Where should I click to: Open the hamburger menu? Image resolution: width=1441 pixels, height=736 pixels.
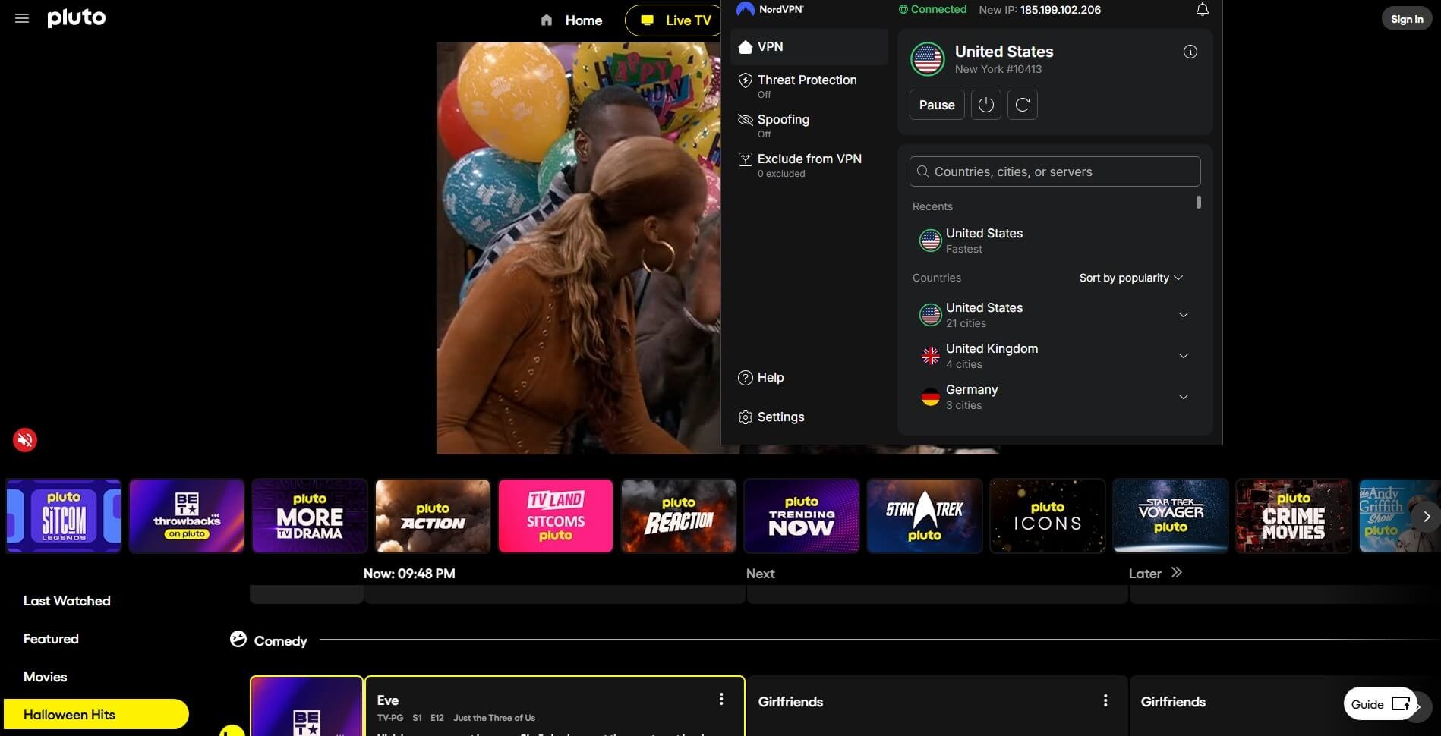[20, 18]
